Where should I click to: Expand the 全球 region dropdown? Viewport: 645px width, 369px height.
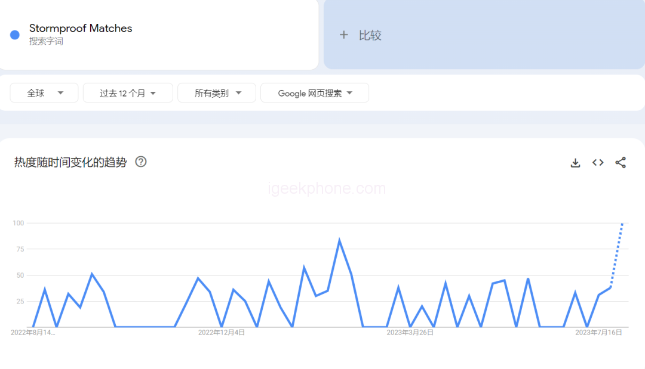[44, 93]
